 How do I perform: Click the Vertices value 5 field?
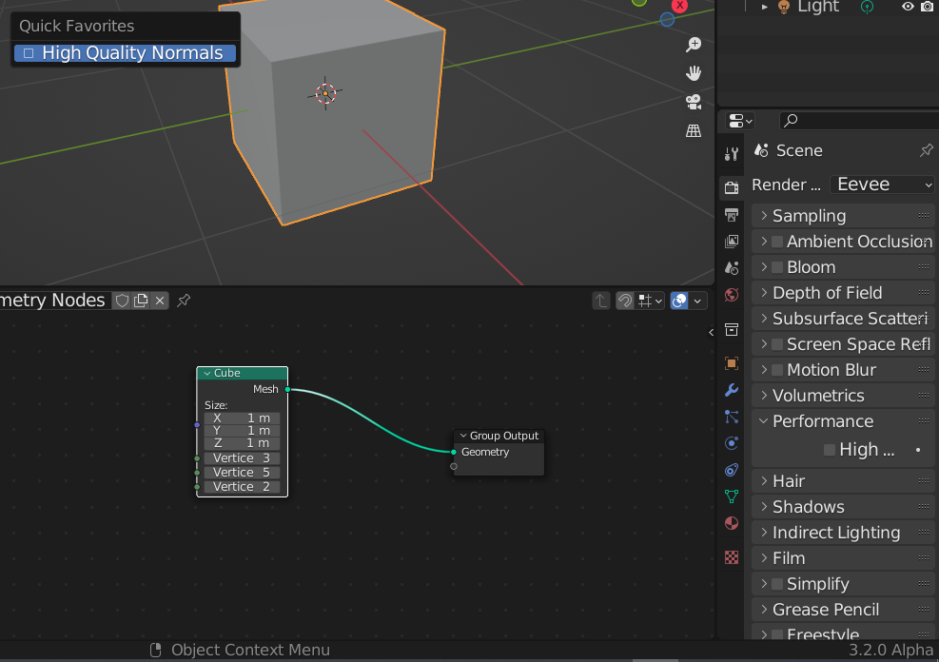242,473
